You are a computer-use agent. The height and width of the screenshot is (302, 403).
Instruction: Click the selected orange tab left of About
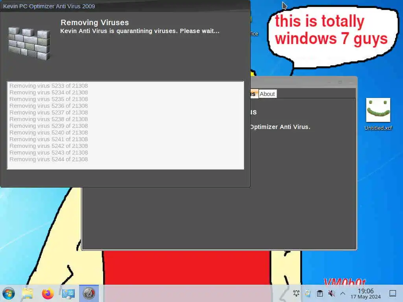pos(254,94)
